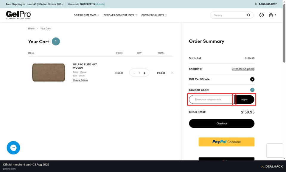286x172 pixels.
Task: Click the Your Cart breadcrumb
Action: coord(45,29)
